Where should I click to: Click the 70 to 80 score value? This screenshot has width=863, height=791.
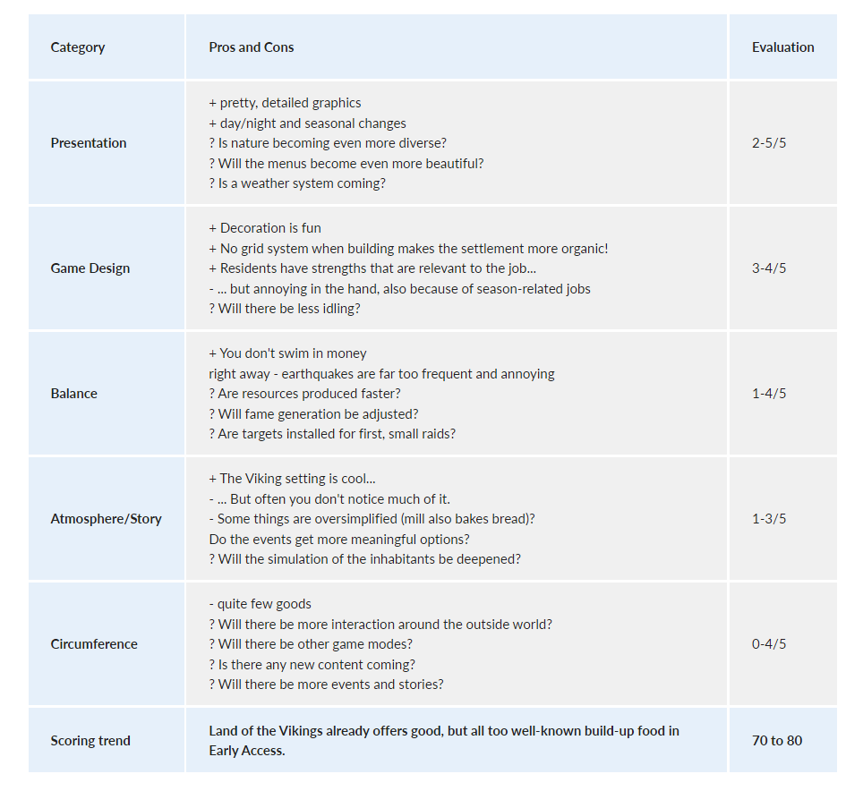coord(776,741)
